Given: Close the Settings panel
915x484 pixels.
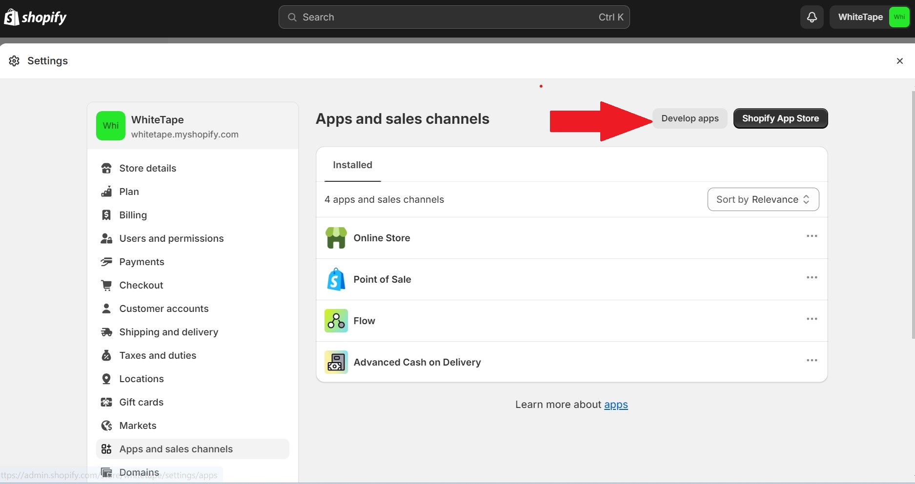Looking at the screenshot, I should pyautogui.click(x=899, y=61).
